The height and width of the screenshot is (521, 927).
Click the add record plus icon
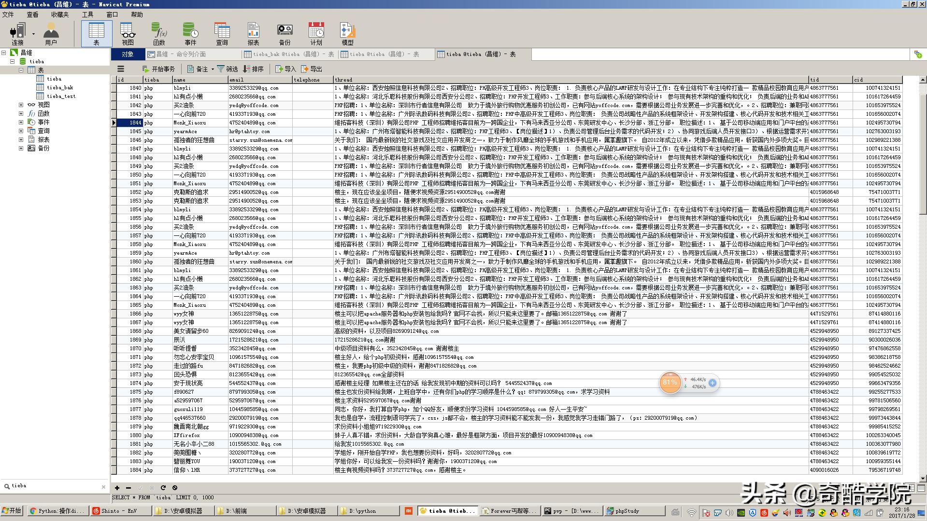(117, 488)
